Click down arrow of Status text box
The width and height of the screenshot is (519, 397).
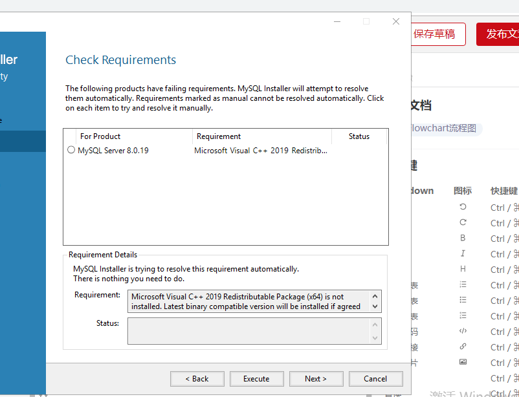tap(375, 338)
